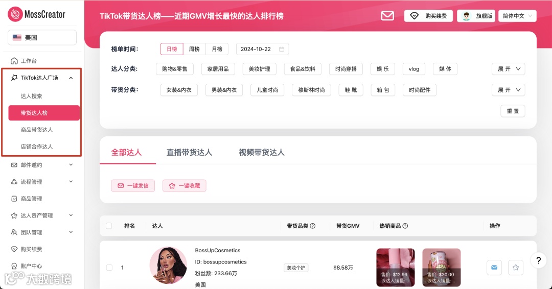The height and width of the screenshot is (289, 552).
Task: Open 带货达人榜 in sidebar
Action: (44, 113)
